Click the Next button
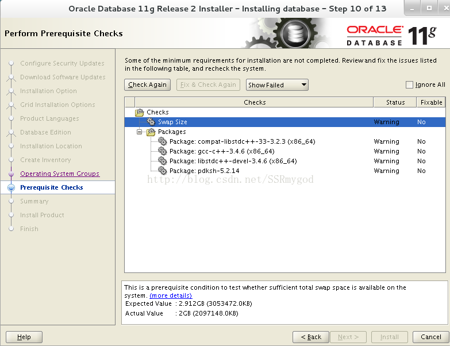Viewport: 450px width, 346px height. tap(348, 337)
